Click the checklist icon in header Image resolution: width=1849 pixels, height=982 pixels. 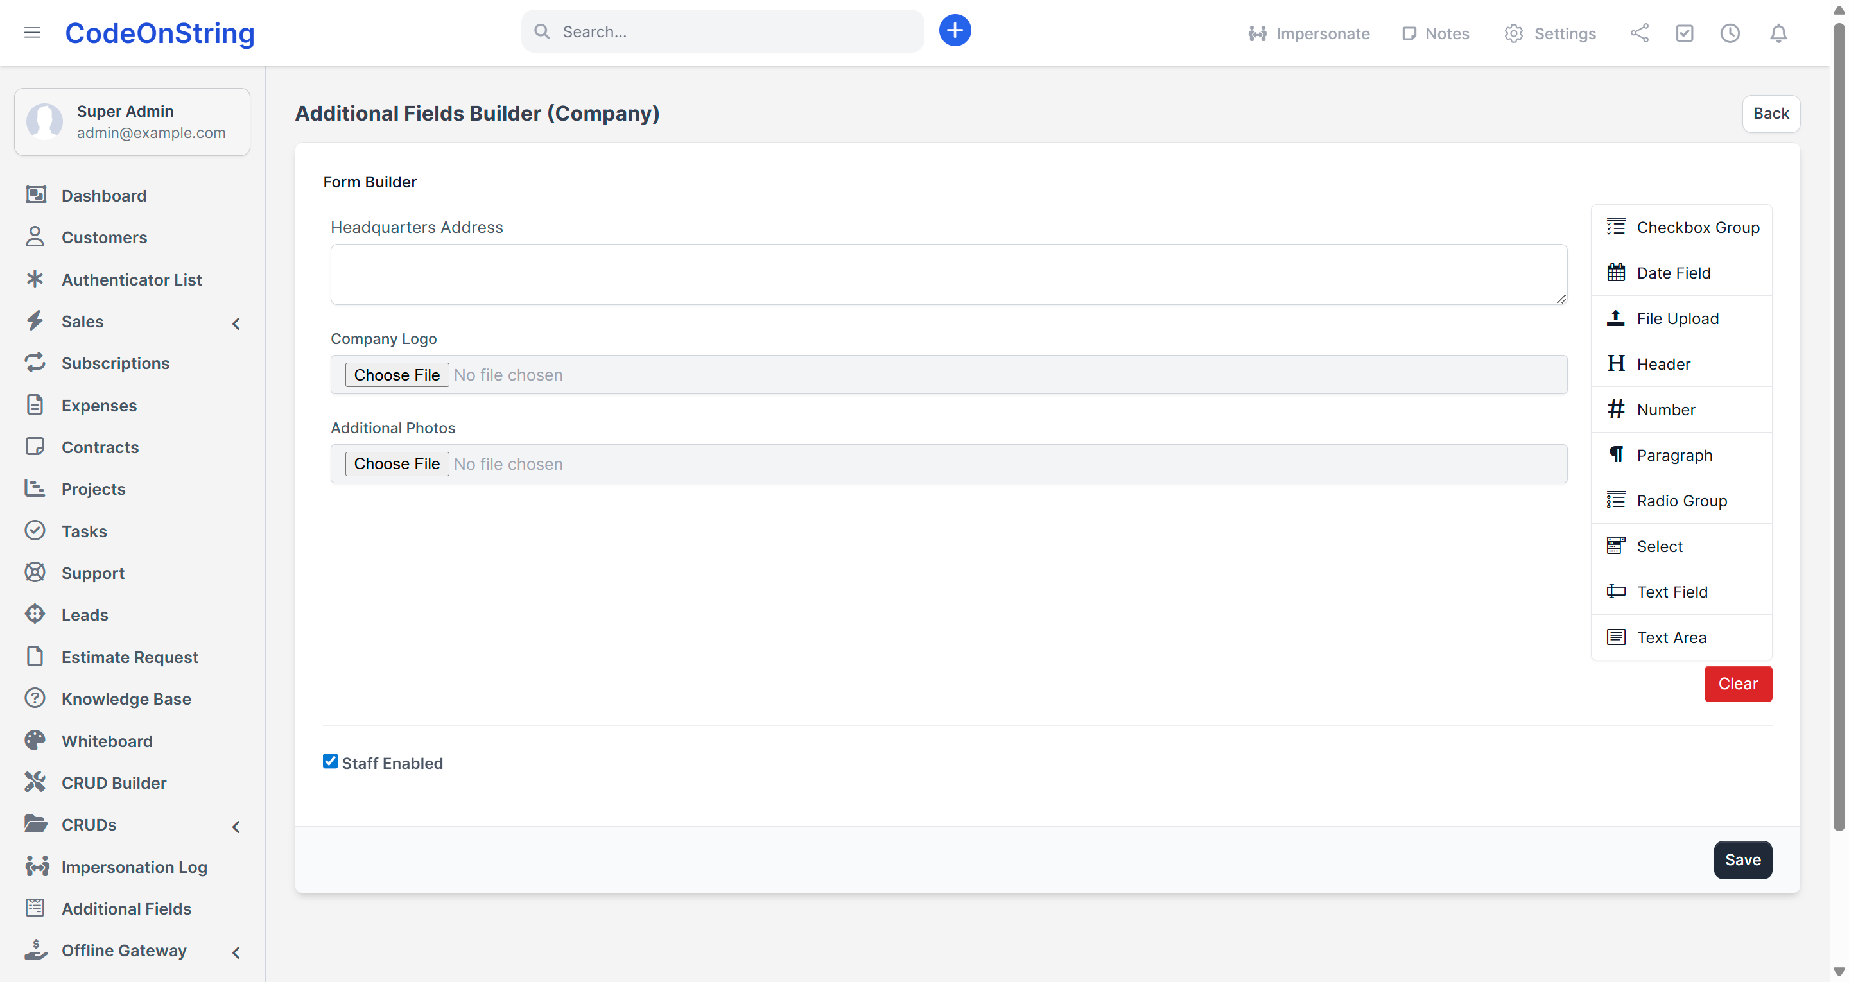tap(1685, 33)
